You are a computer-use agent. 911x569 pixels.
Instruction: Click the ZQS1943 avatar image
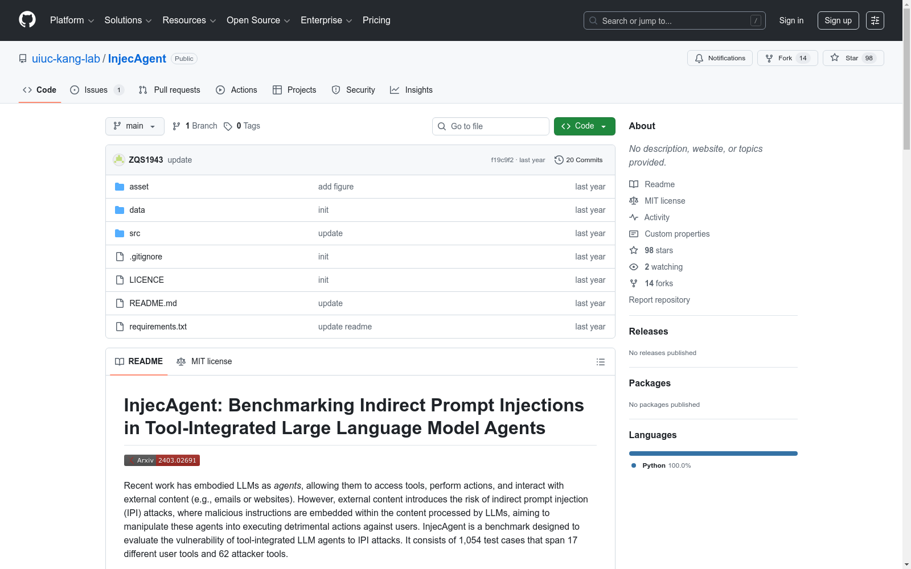click(x=119, y=160)
